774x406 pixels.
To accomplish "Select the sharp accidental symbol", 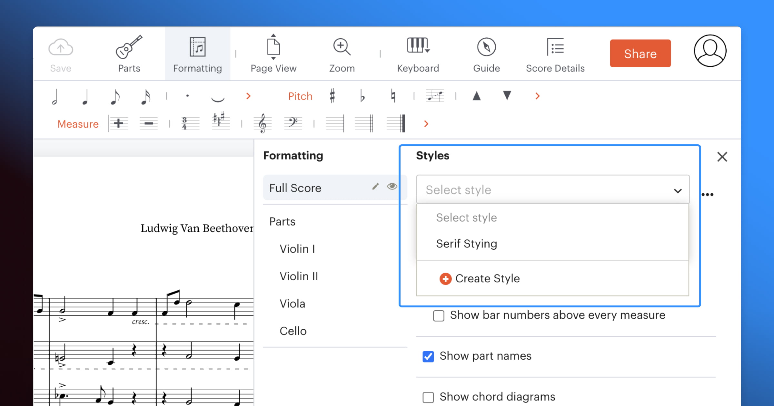I will (332, 96).
